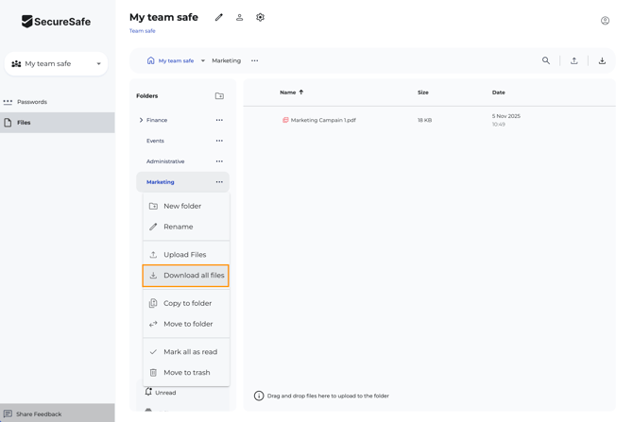The image size is (633, 422).
Task: Open more options for Events folder
Action: [x=219, y=141]
